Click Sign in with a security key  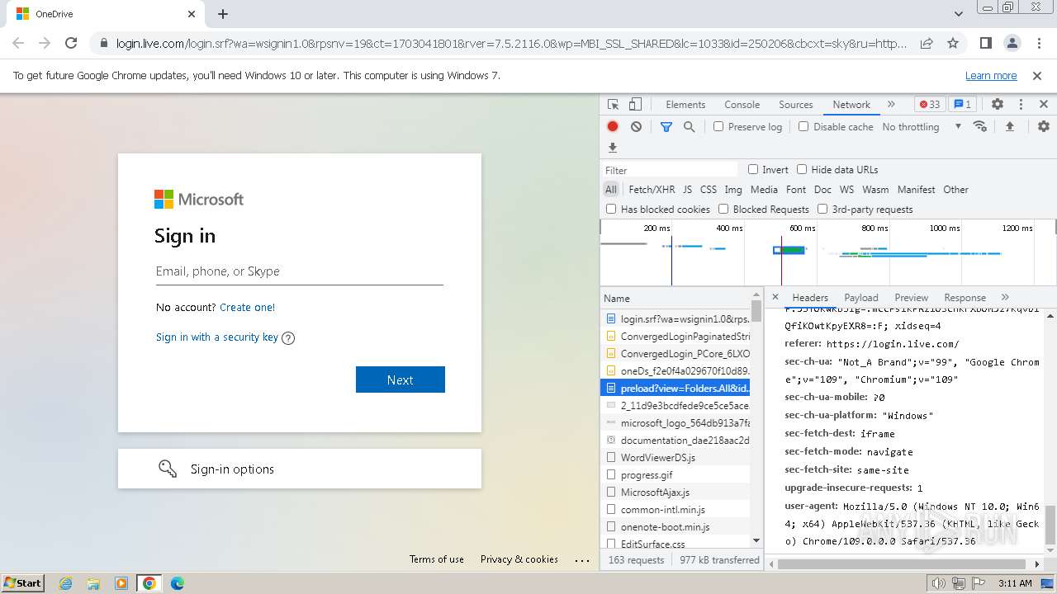coord(217,337)
